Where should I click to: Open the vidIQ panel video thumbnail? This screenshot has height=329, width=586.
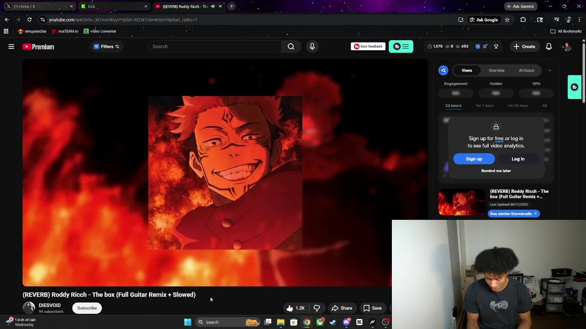(461, 202)
